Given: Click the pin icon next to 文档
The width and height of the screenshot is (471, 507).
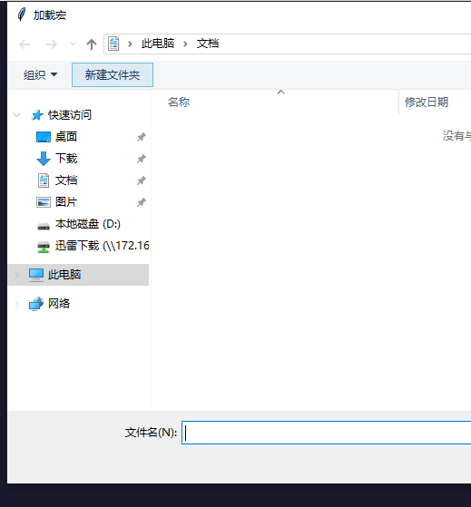Looking at the screenshot, I should click(x=141, y=180).
